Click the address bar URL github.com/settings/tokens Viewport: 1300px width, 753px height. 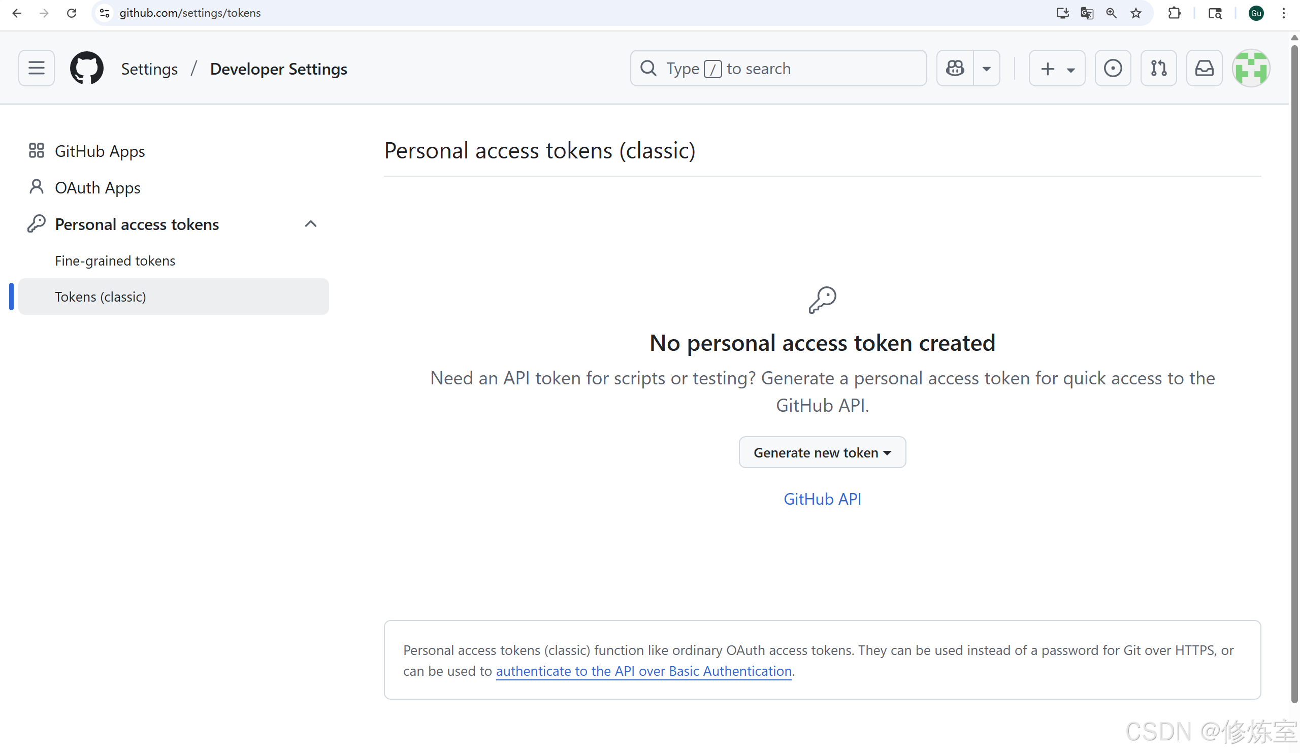[x=190, y=13]
